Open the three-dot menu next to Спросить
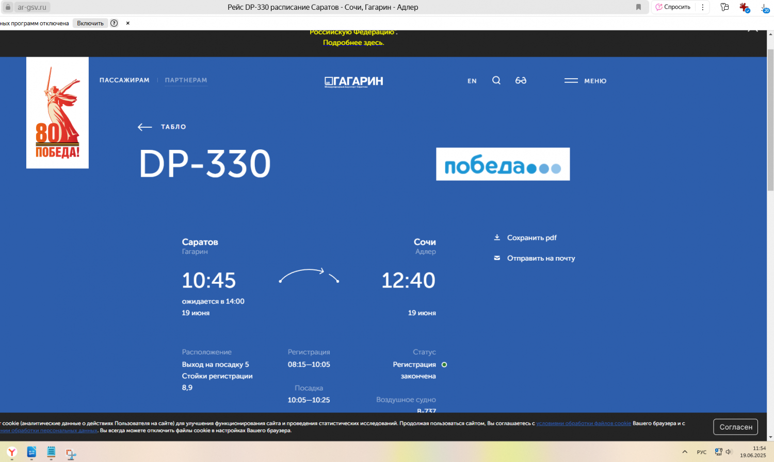Image resolution: width=774 pixels, height=462 pixels. coord(703,7)
